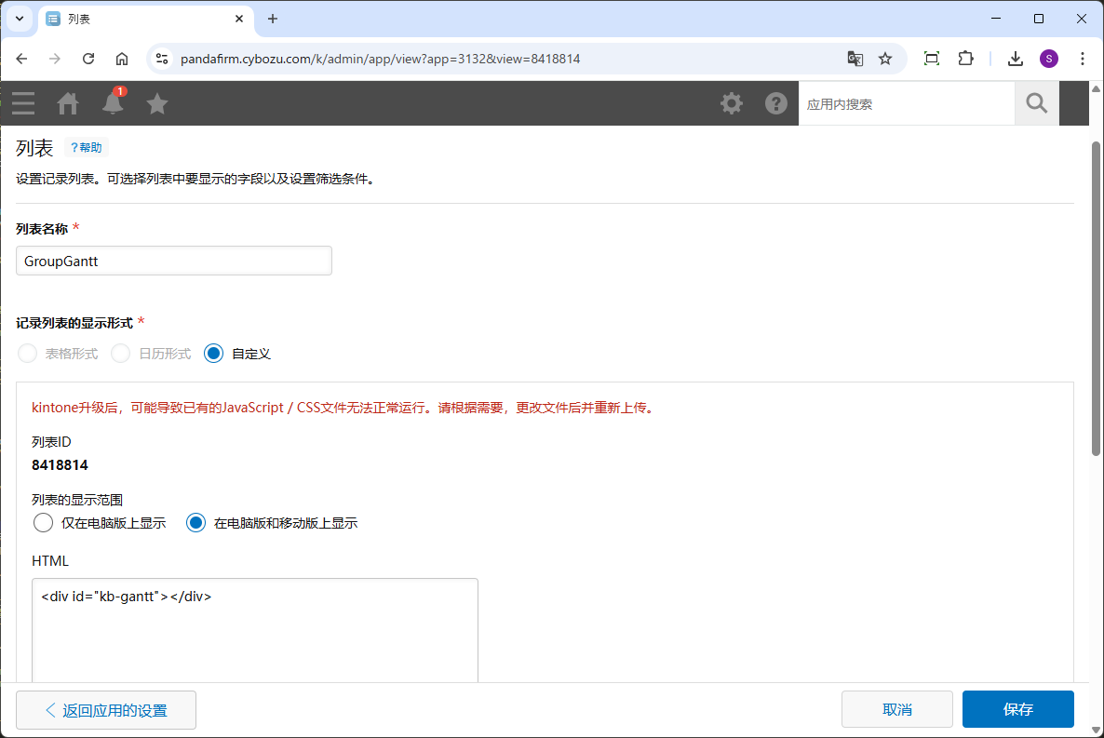
Task: Open the browser extensions puzzle icon
Action: [965, 59]
